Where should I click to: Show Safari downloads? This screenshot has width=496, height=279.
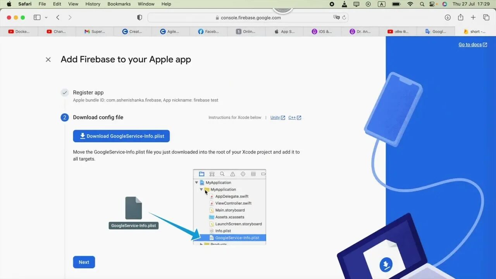[448, 17]
